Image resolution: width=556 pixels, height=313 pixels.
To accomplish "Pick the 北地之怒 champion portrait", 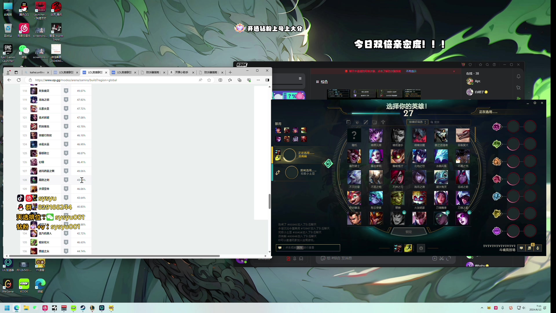I will 419,156.
